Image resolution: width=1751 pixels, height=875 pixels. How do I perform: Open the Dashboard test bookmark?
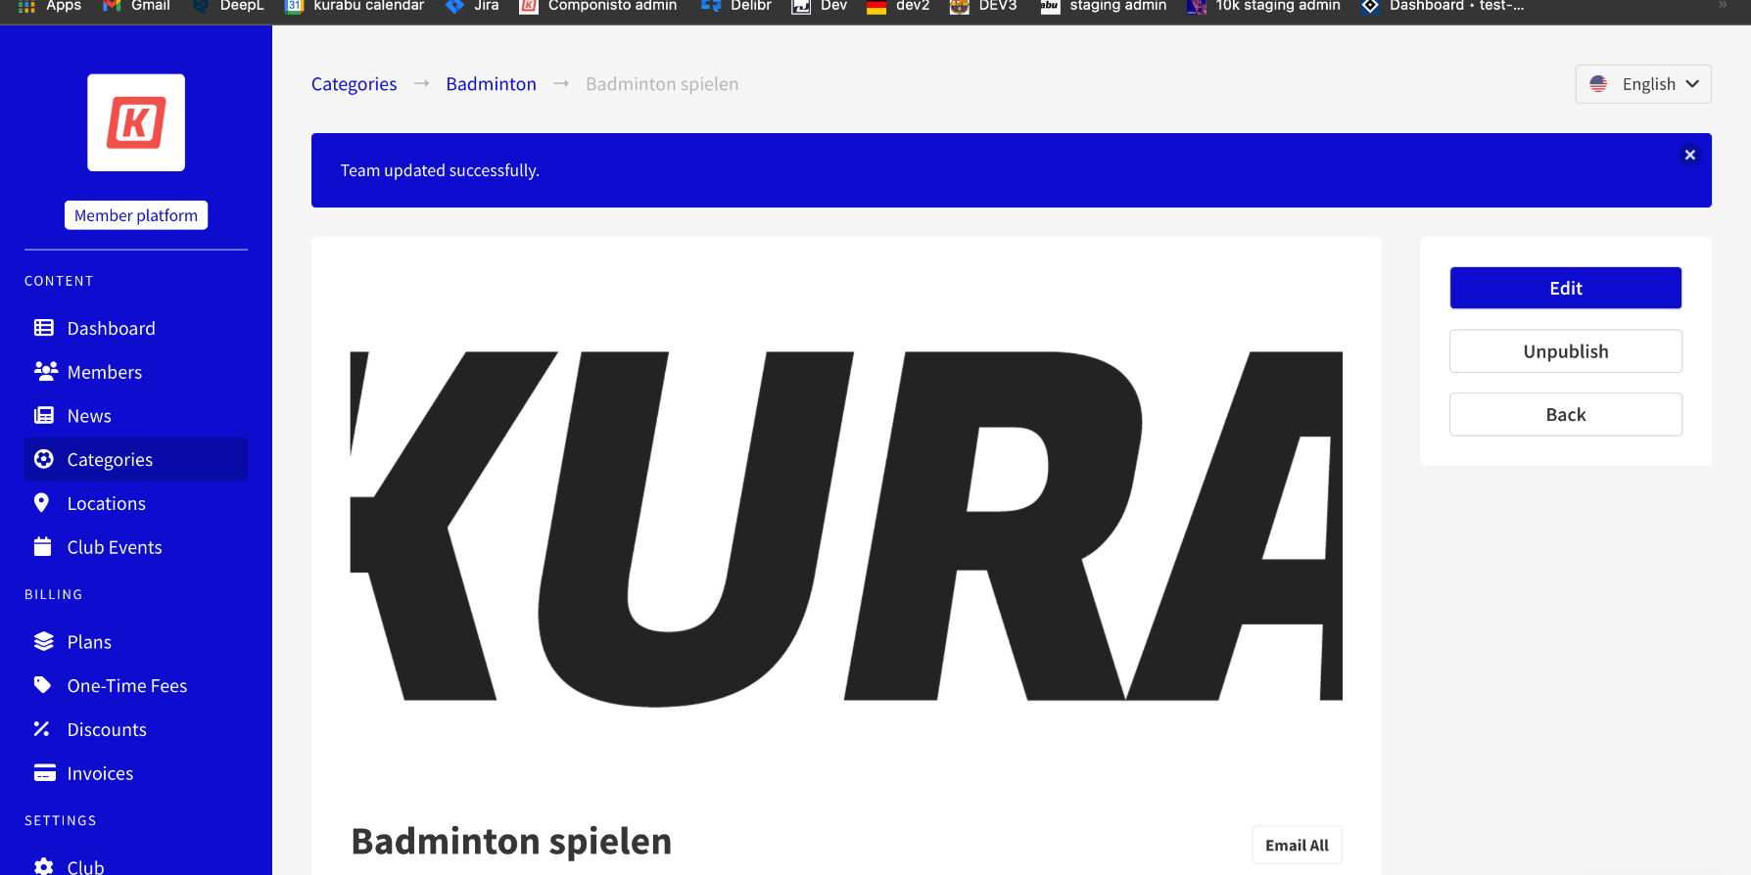pos(1443,6)
